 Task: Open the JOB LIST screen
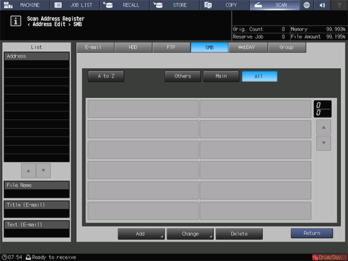point(75,5)
